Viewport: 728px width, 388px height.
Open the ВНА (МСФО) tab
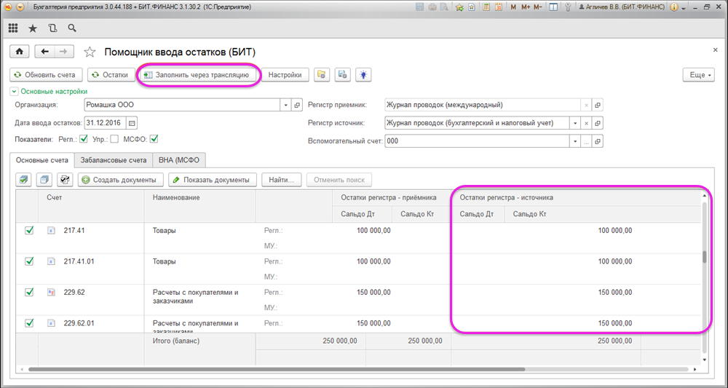(x=178, y=160)
